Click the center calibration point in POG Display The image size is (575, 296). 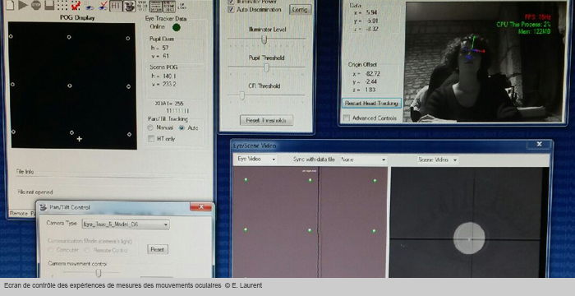pos(70,86)
